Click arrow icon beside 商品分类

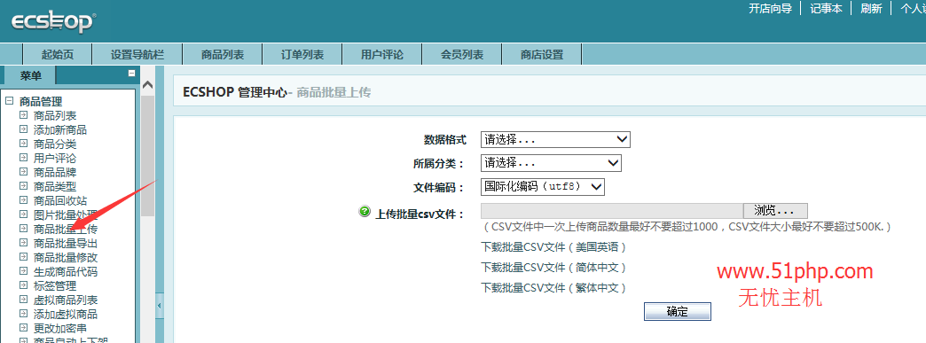[x=23, y=144]
